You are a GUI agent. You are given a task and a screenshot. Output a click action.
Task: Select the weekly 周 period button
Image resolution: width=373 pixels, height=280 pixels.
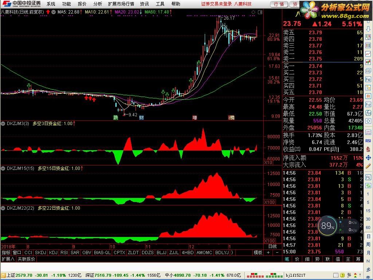click(368, 245)
